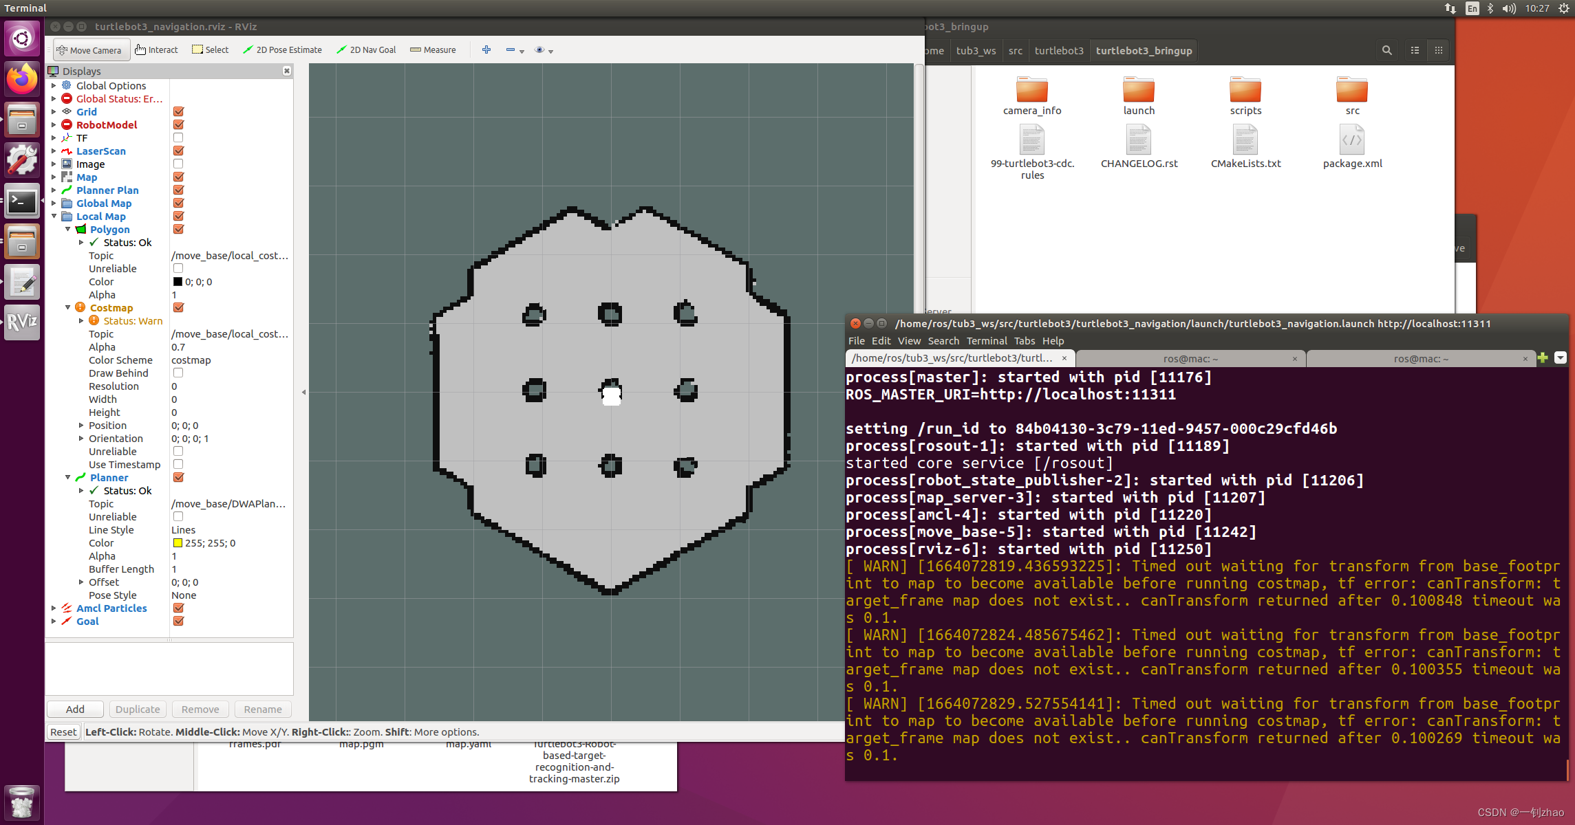
Task: Open the Terminal menu in the terminal window
Action: (x=986, y=340)
